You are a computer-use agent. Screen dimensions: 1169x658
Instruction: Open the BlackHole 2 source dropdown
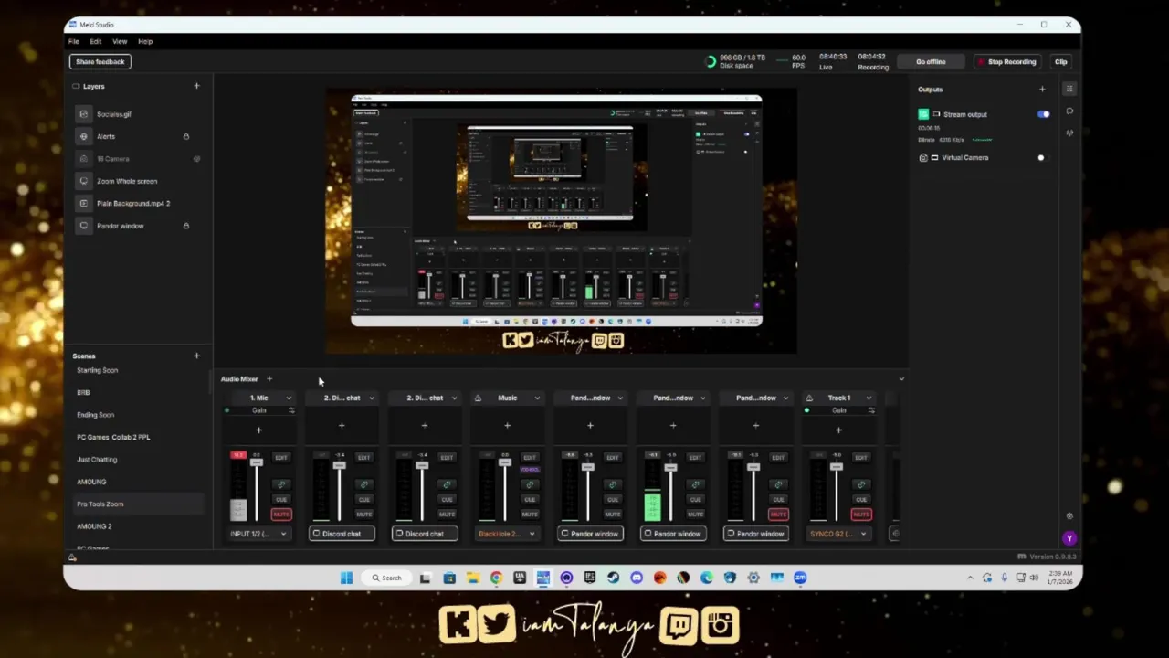tap(507, 534)
